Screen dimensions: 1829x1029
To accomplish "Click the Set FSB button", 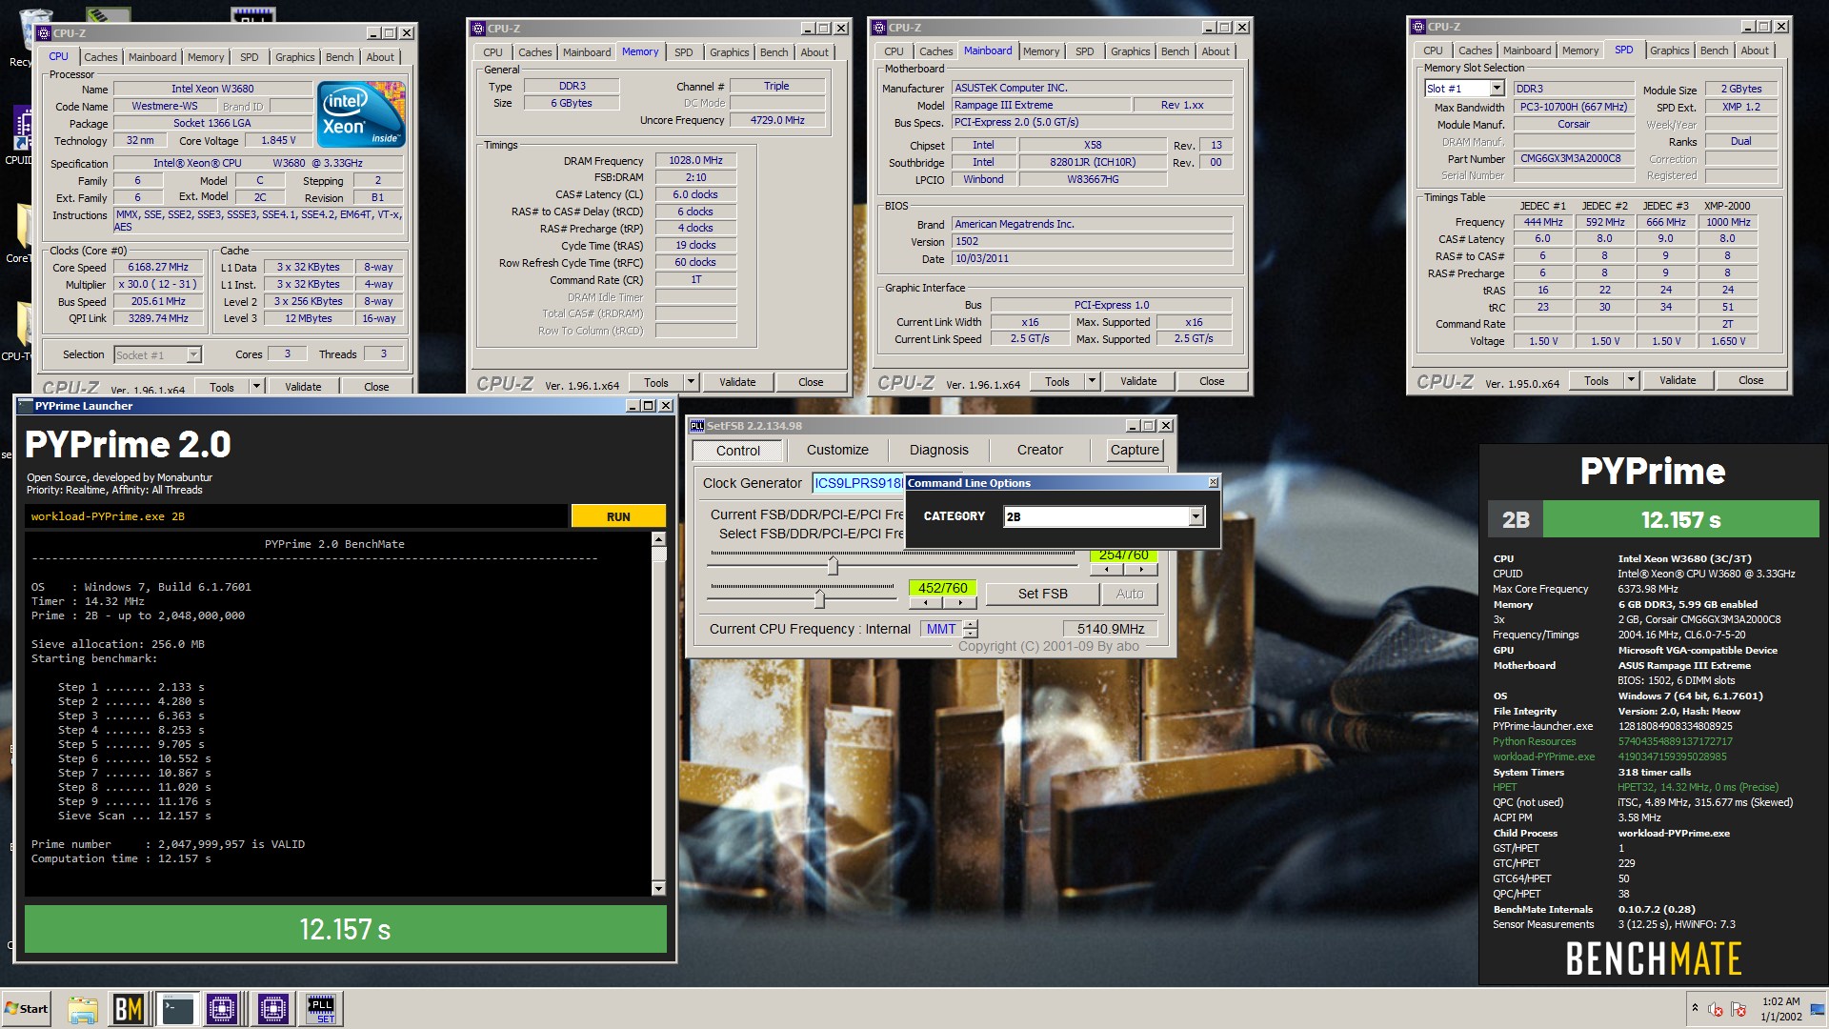I will pyautogui.click(x=1042, y=594).
